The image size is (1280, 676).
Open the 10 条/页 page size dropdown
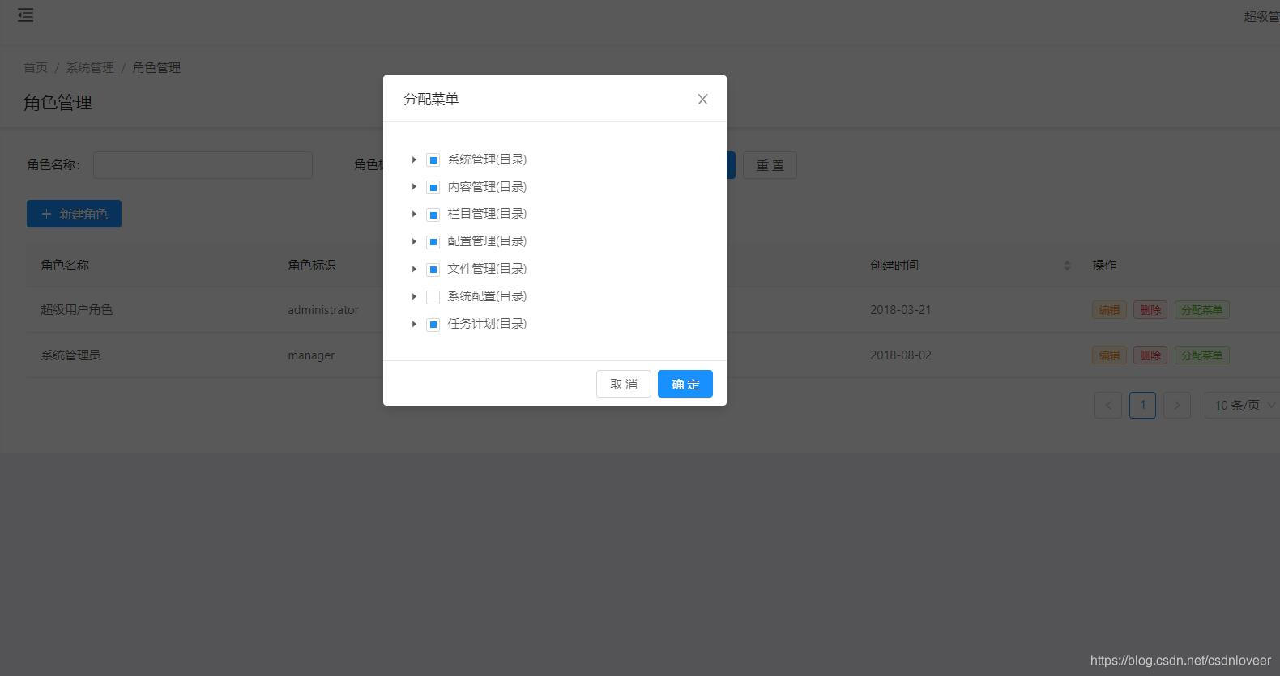coord(1242,405)
